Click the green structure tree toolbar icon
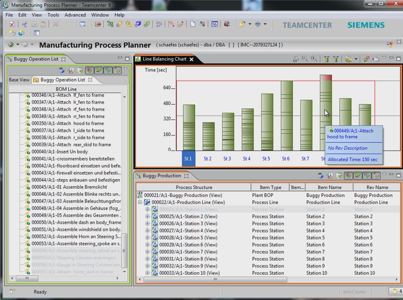403x300 pixels. tap(110, 24)
